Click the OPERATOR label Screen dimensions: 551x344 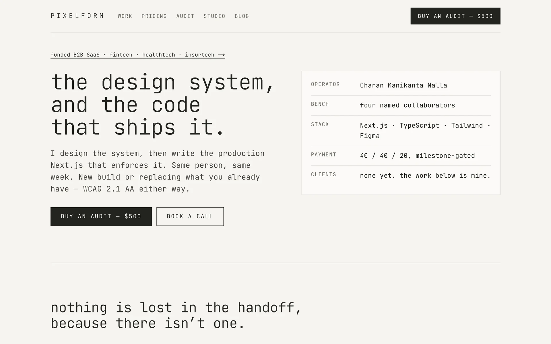325,84
